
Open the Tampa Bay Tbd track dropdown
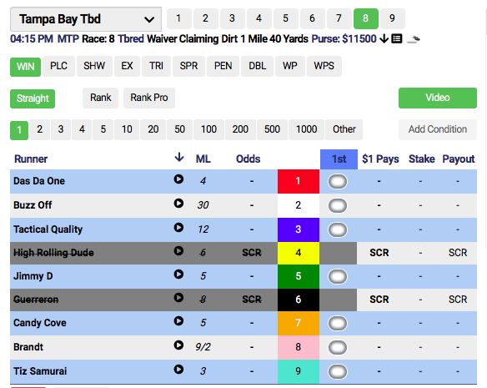pos(86,19)
